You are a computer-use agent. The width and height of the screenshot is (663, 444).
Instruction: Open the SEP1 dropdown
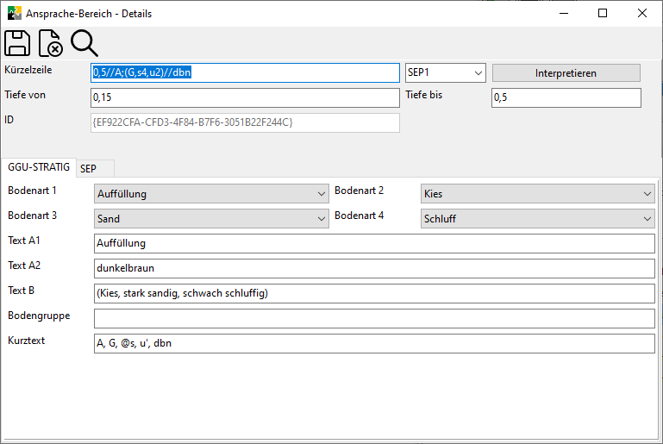[x=445, y=73]
